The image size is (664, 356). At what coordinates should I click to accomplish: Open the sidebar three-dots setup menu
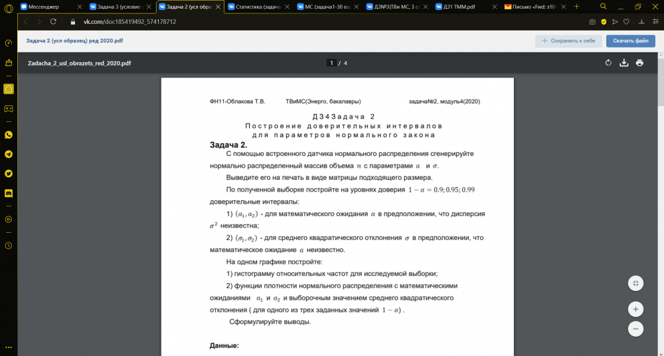[9, 347]
